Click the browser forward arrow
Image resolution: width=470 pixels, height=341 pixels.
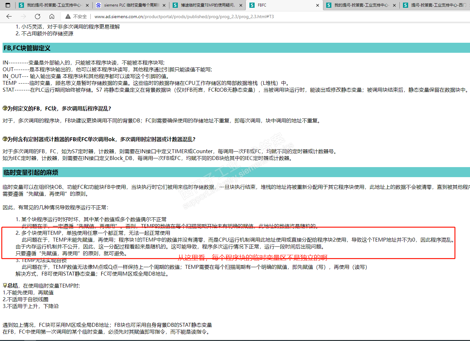click(x=23, y=17)
